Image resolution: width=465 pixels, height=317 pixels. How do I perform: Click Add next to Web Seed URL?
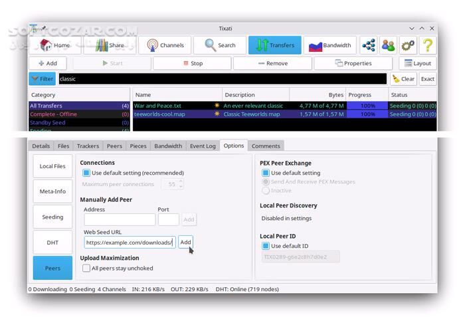(x=185, y=242)
